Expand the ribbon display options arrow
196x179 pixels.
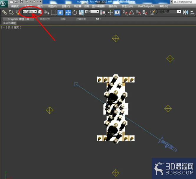(100, 19)
